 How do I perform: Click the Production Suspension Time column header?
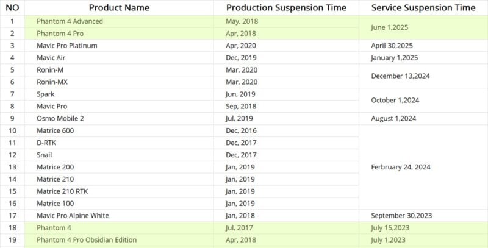point(286,8)
